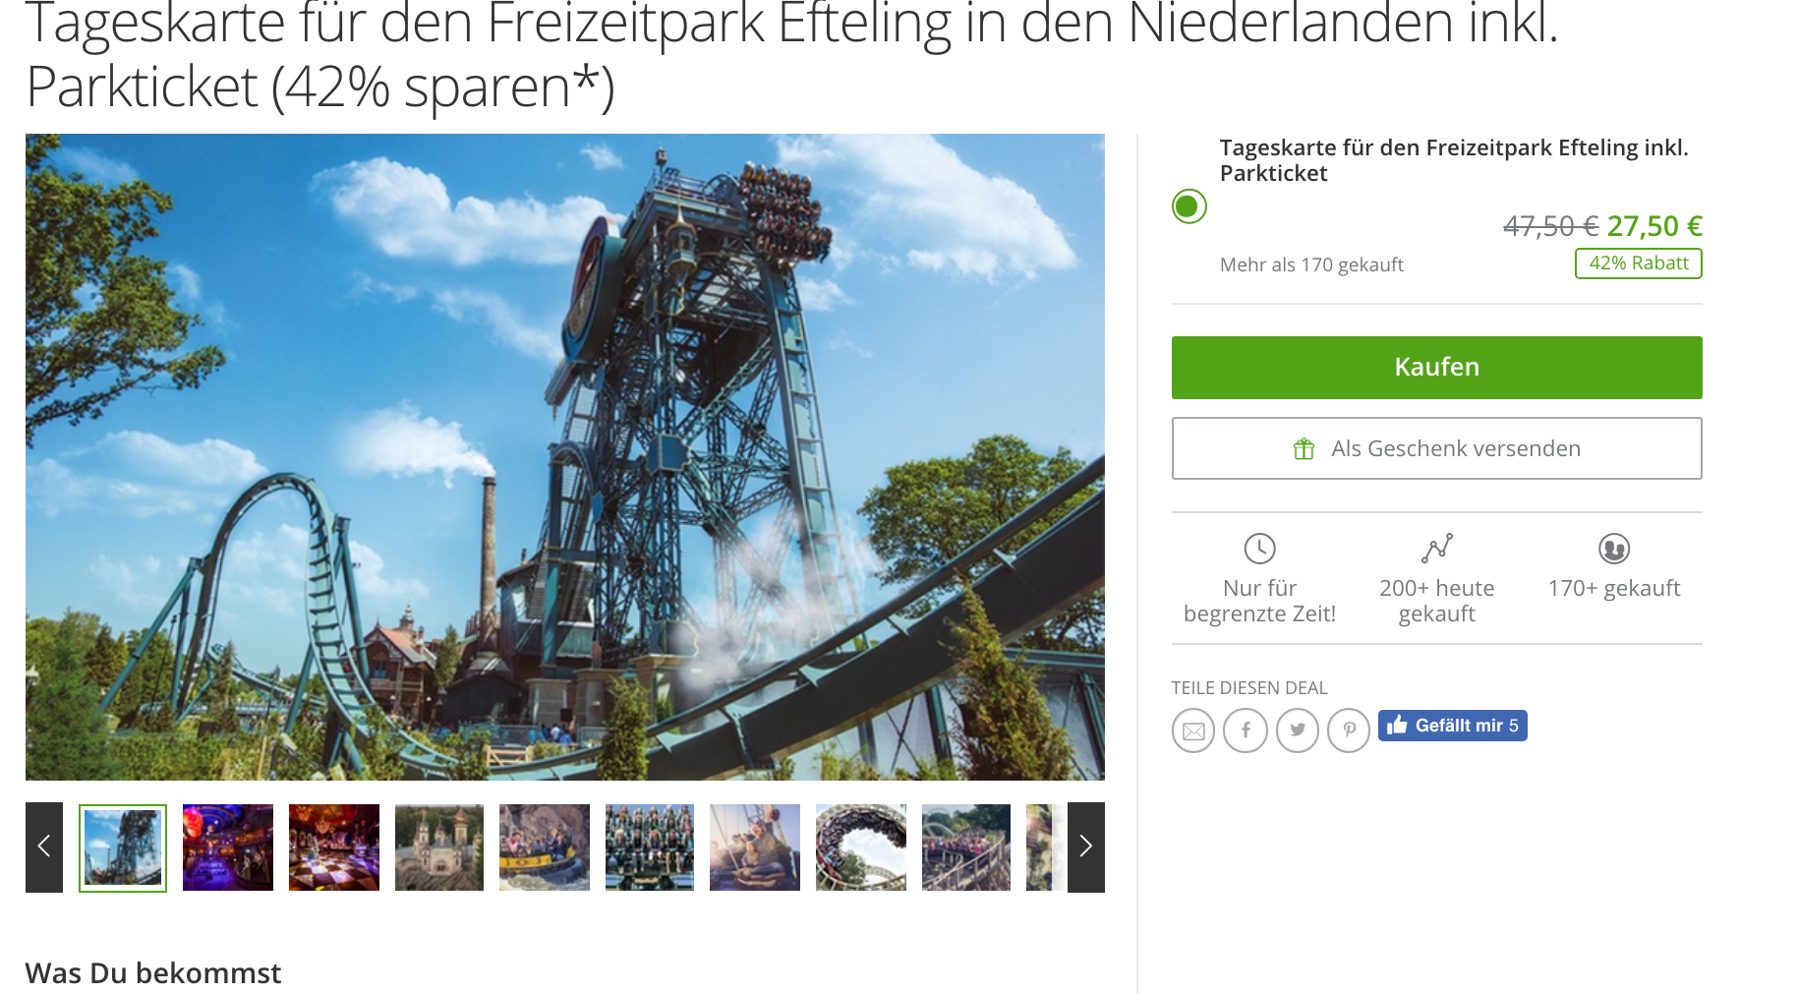The width and height of the screenshot is (1797, 993).
Task: Show previous gallery thumbnails with left arrow
Action: point(44,847)
